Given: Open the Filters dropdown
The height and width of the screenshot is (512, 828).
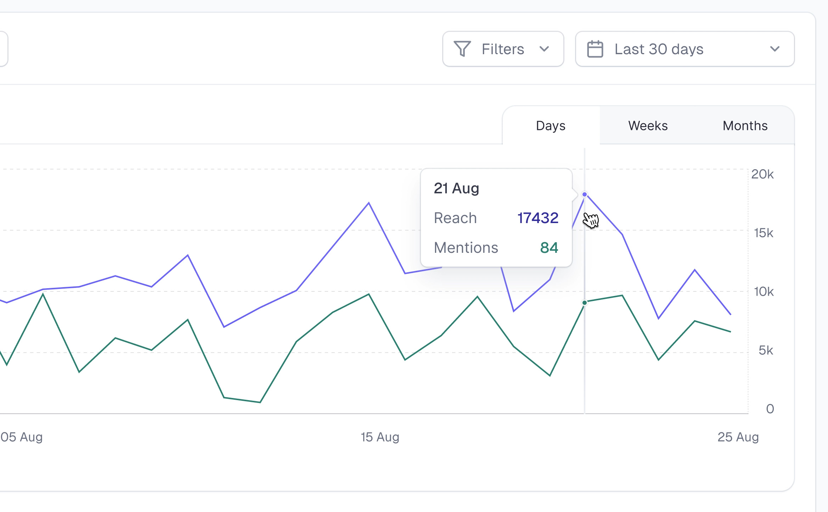Looking at the screenshot, I should click(503, 49).
